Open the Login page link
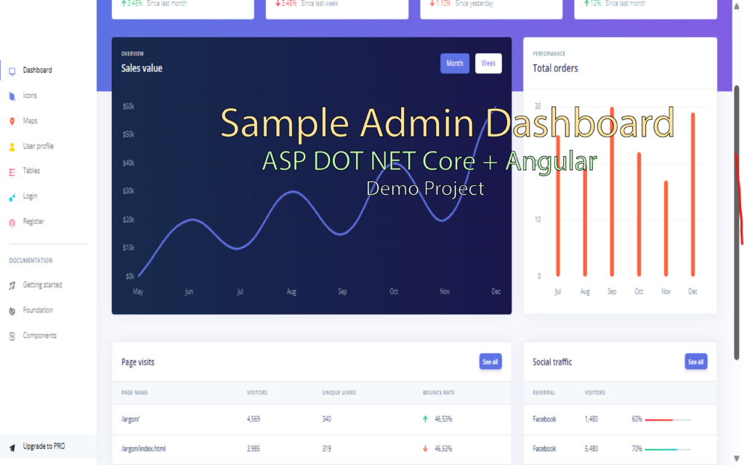Screen dimensions: 744x465 [30, 196]
